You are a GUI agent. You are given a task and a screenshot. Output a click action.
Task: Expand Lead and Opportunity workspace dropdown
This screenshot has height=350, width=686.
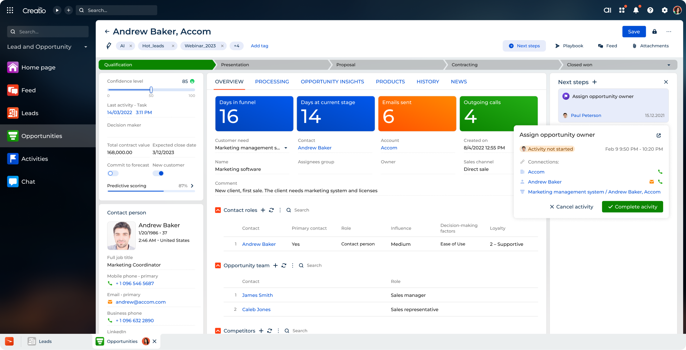coord(86,47)
